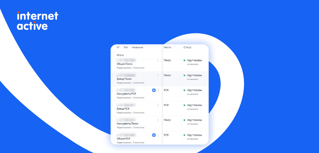Open campaign named Общие РСЯ
This screenshot has height=153, width=319.
tap(123, 139)
